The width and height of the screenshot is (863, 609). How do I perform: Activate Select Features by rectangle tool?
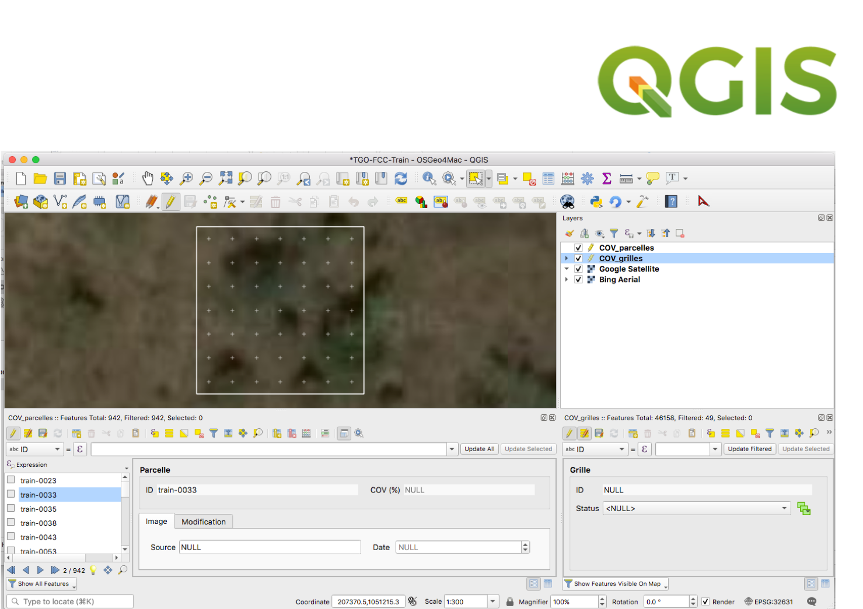(x=476, y=178)
